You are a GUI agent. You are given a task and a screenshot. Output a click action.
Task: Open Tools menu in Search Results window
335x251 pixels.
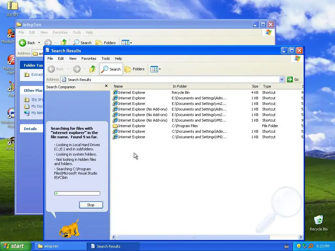pos(106,59)
